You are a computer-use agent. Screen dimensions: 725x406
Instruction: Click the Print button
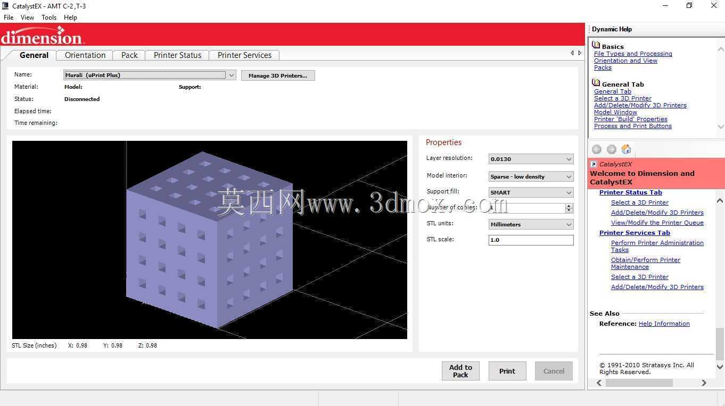pos(507,371)
